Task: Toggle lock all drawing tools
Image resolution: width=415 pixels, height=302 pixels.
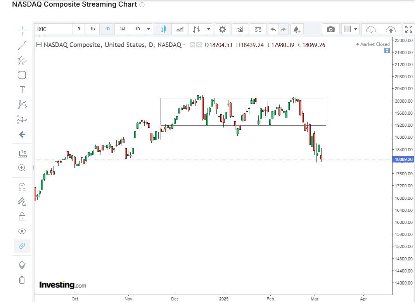Action: point(22,216)
